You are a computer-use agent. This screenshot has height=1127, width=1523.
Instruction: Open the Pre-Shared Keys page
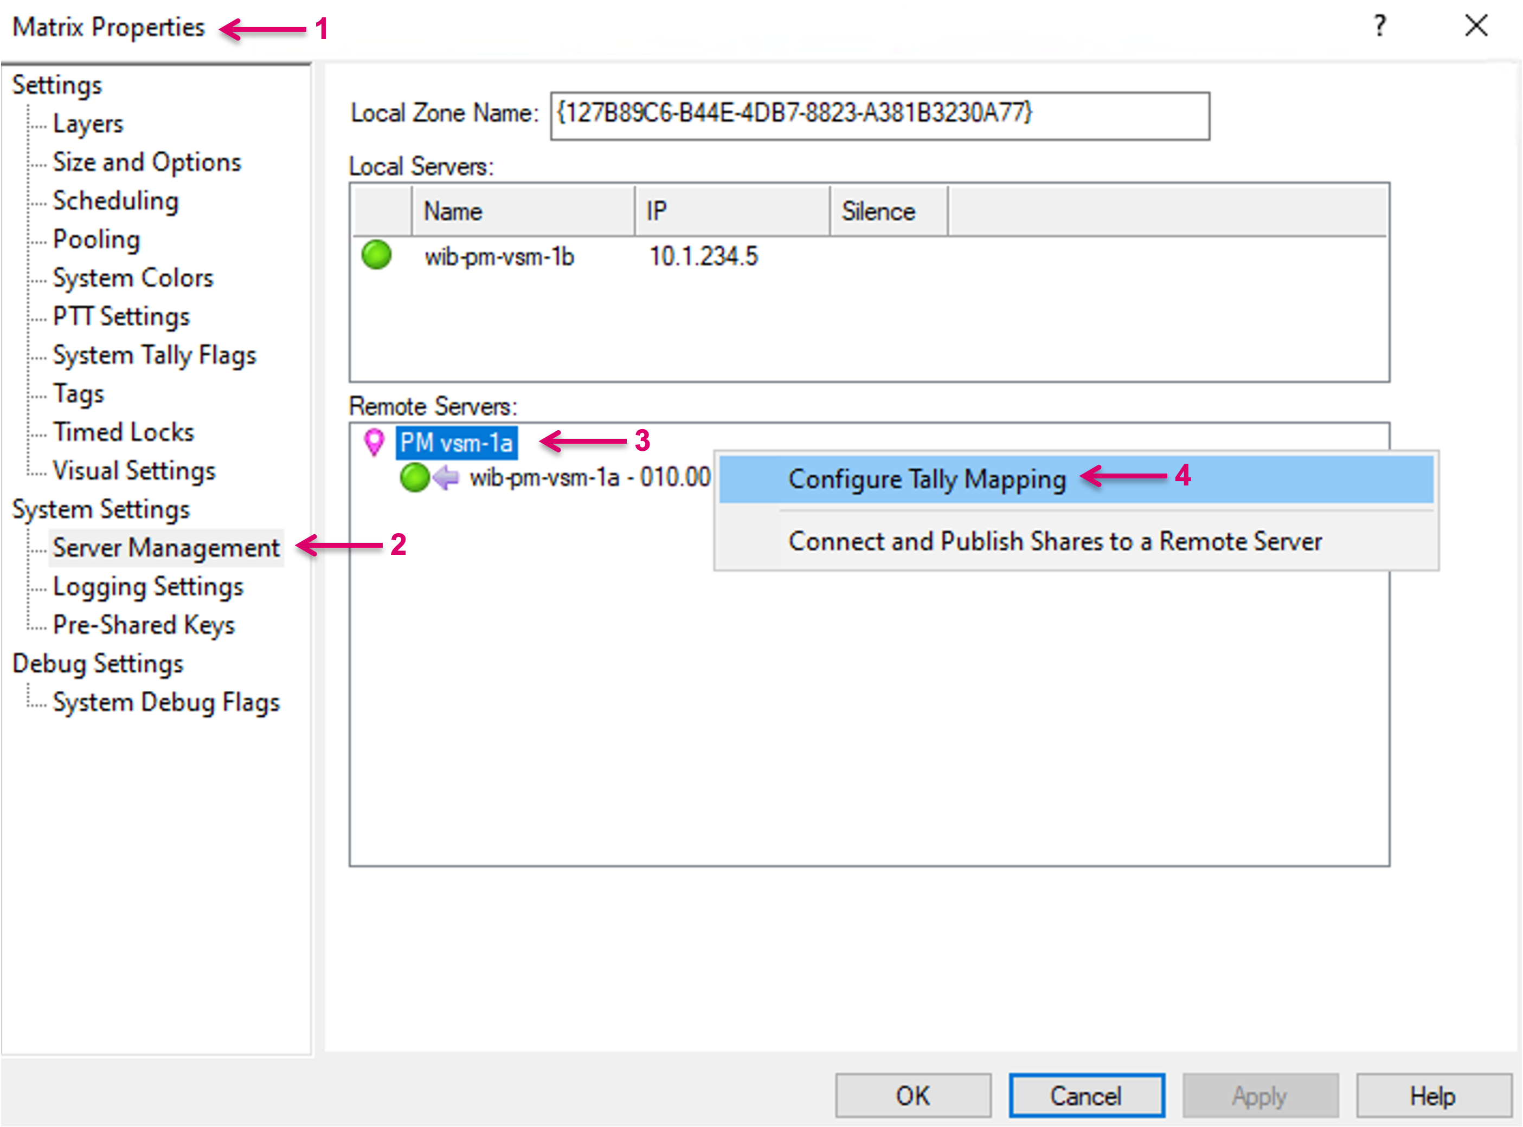coord(143,625)
